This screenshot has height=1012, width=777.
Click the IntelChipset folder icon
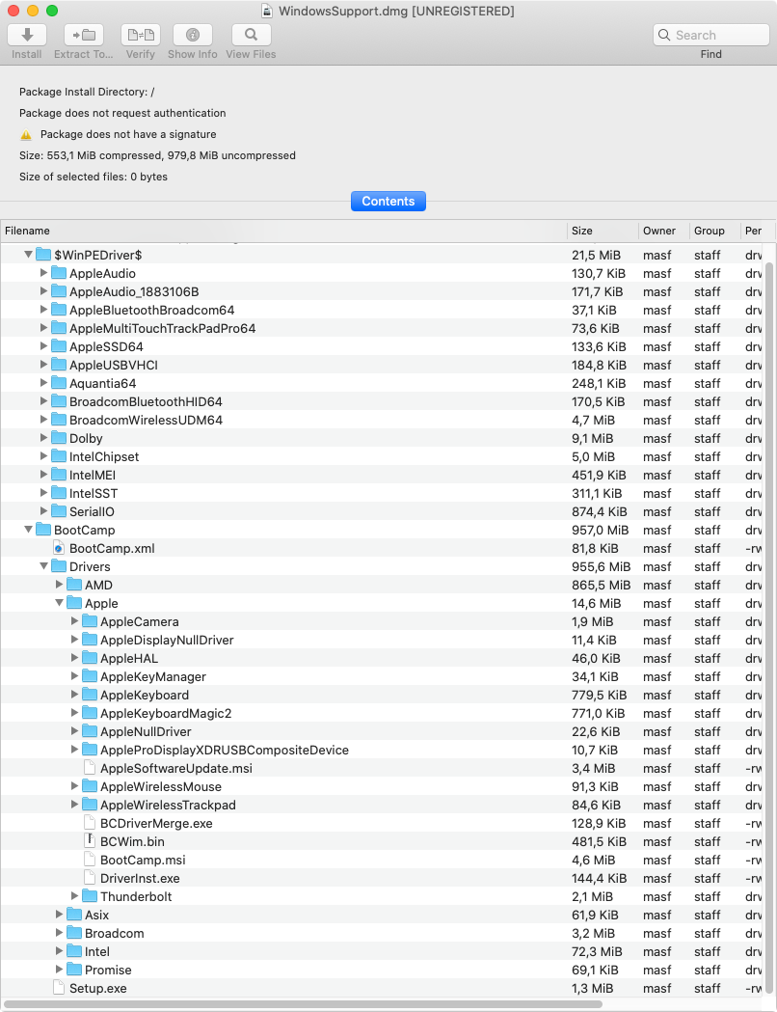[x=59, y=456]
